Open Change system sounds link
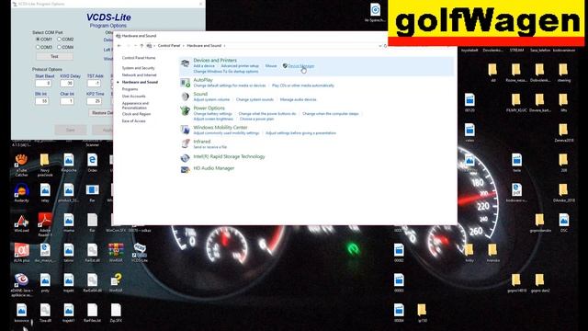Screen dimensions: 588x331 coord(254,100)
